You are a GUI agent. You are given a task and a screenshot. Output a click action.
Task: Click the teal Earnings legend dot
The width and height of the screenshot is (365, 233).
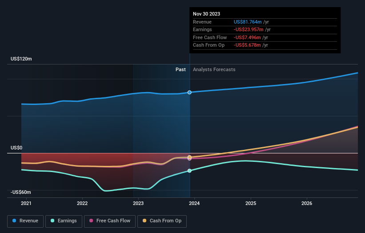tap(52, 221)
